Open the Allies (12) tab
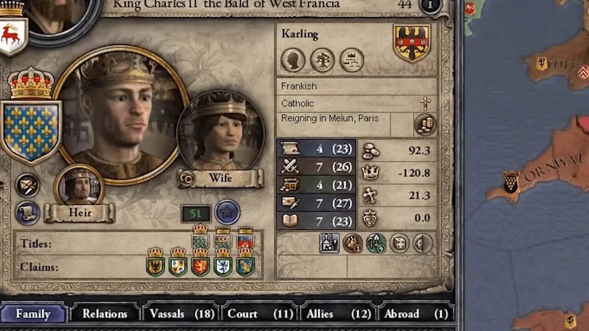 pos(339,314)
